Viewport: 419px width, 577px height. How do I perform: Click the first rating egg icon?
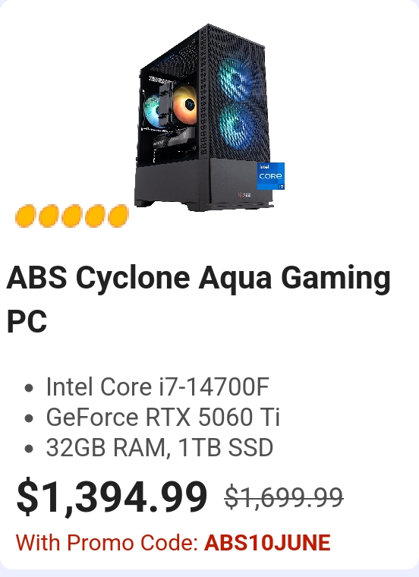(25, 216)
